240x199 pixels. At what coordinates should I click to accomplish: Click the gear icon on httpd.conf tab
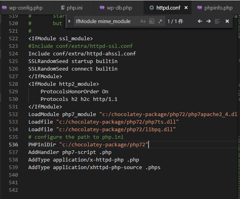(151, 8)
